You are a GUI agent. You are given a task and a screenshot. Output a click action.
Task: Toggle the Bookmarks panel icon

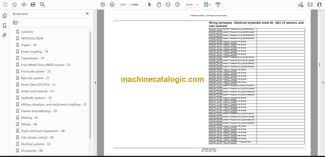4,26
